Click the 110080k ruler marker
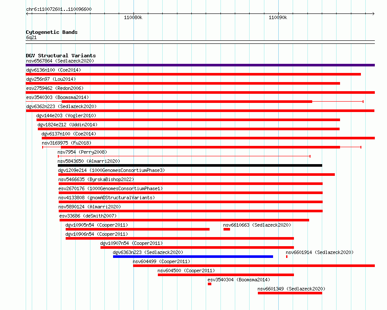The width and height of the screenshot is (387, 310). coord(133,17)
